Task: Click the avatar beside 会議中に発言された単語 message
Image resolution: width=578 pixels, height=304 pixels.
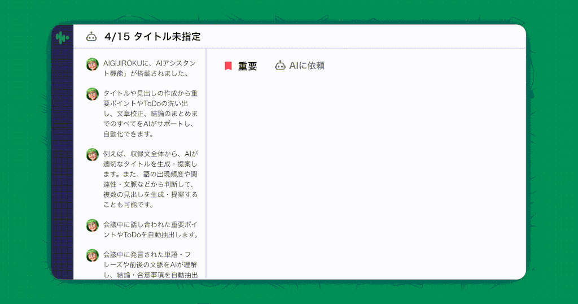Action: pos(92,255)
